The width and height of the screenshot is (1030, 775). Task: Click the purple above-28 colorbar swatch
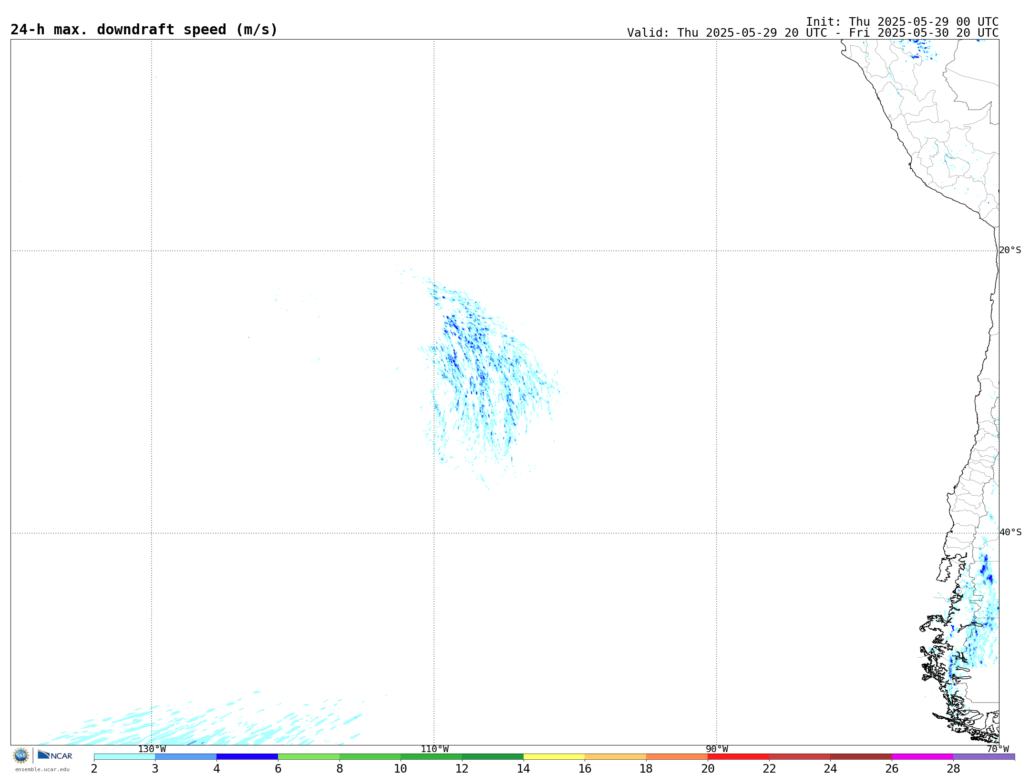coord(984,757)
